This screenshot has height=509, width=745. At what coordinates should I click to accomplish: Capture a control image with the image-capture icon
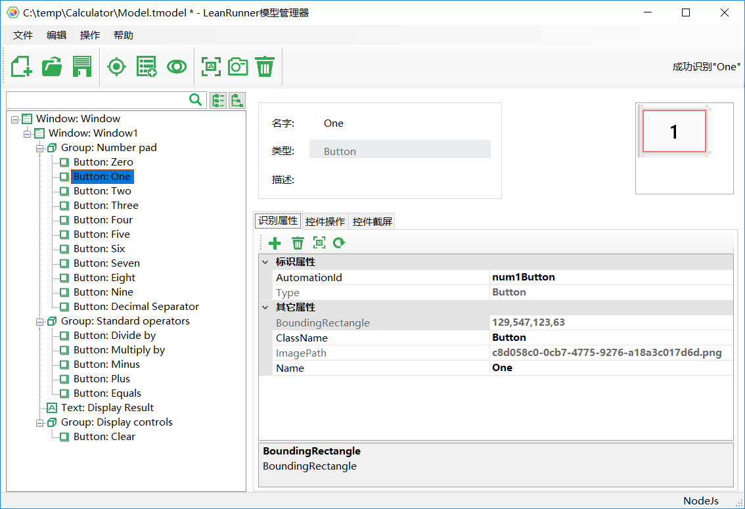[x=211, y=66]
